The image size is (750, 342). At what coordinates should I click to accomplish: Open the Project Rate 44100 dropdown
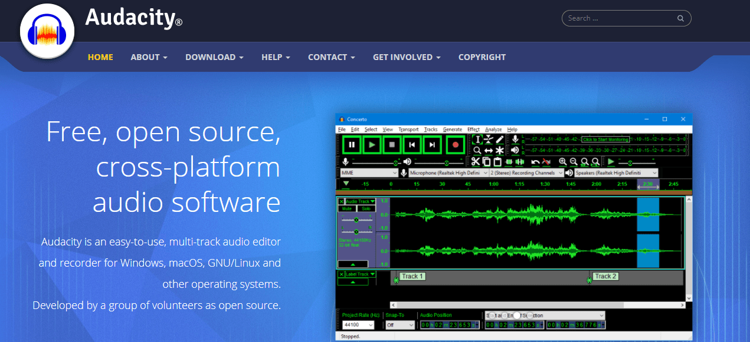(x=358, y=325)
